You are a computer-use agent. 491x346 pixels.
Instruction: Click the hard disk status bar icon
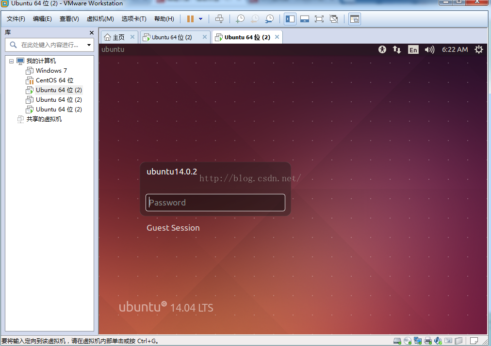397,341
